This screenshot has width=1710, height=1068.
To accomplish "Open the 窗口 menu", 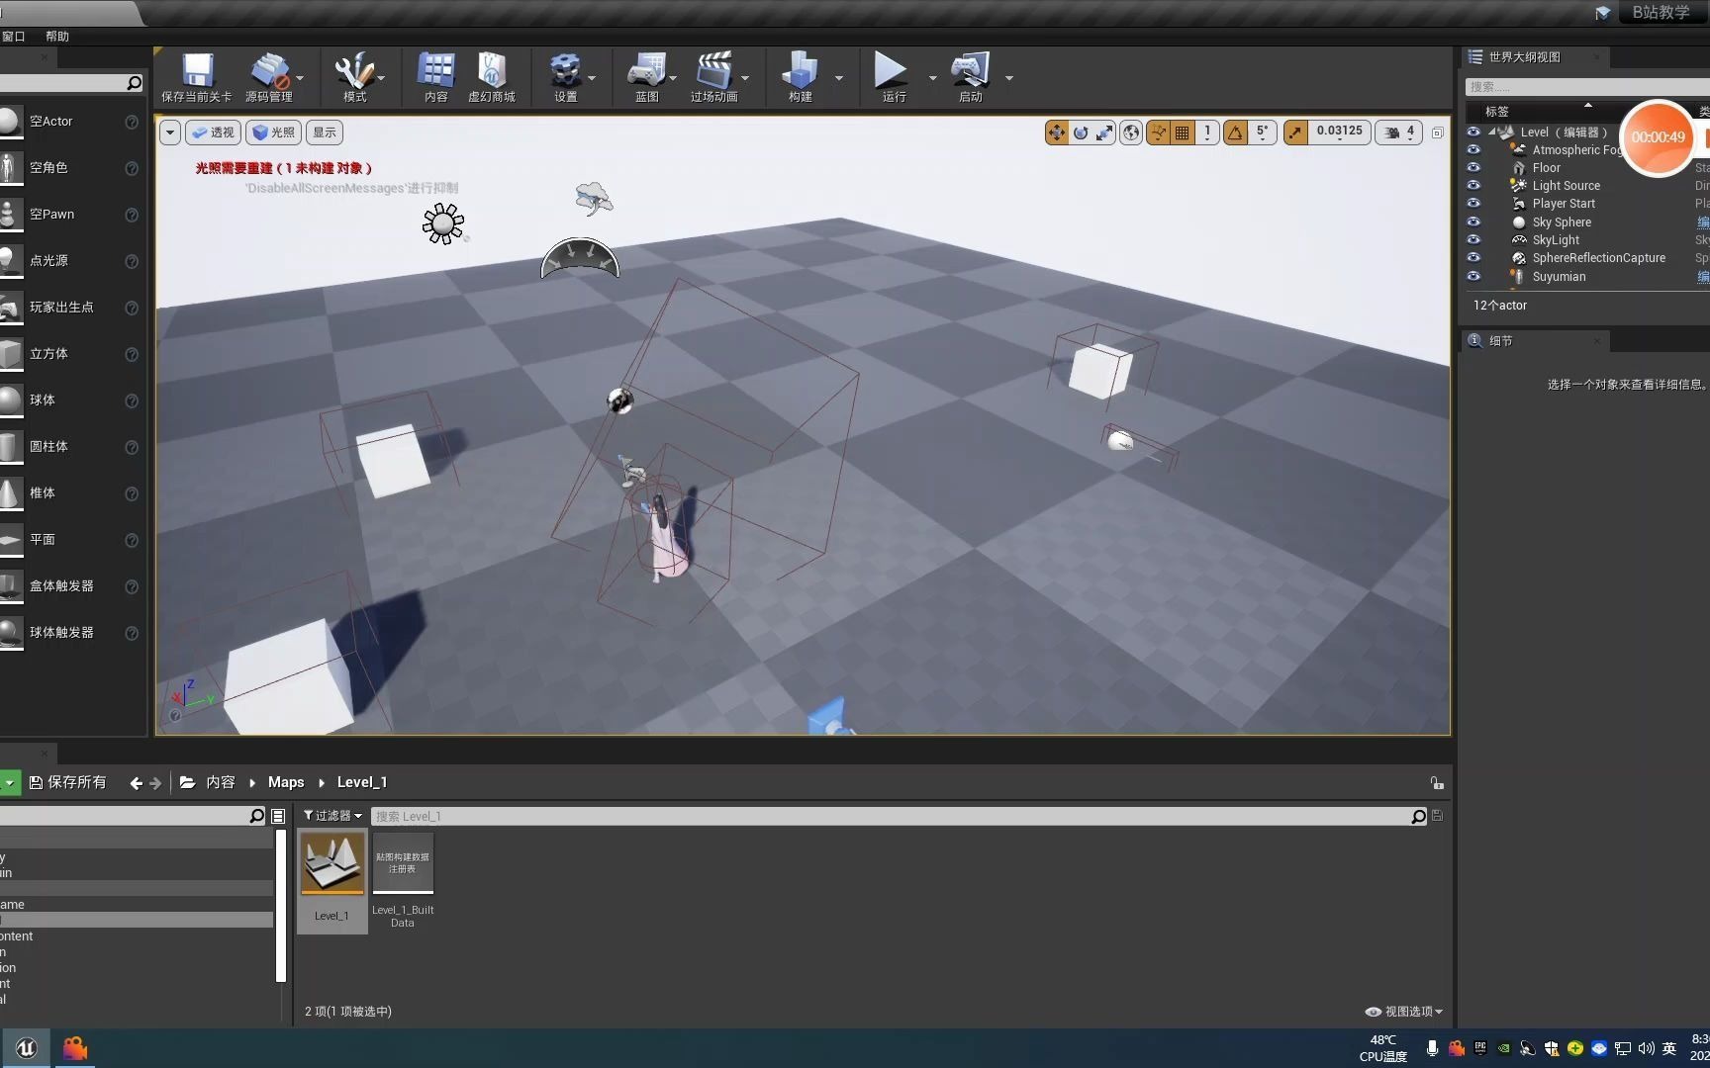I will tap(13, 37).
